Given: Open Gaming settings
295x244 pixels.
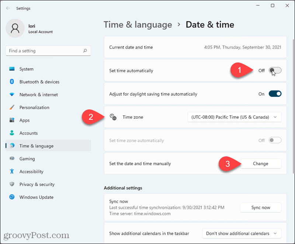Looking at the screenshot, I should point(27,159).
